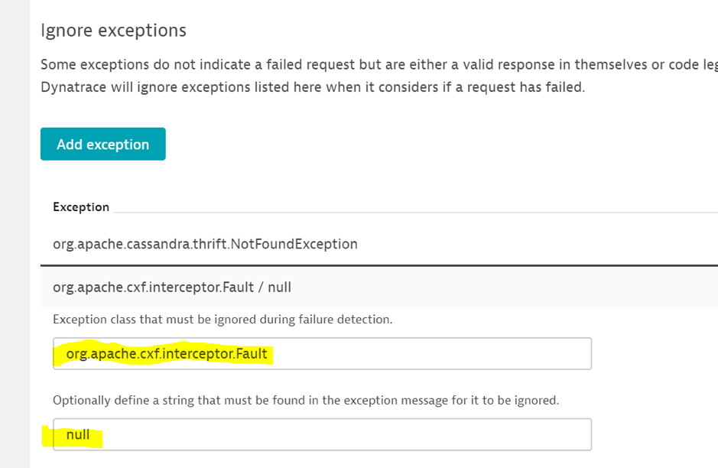718x468 pixels.
Task: Select the highlighted org.apache.cxf.interceptor.Fault text
Action: pos(161,353)
